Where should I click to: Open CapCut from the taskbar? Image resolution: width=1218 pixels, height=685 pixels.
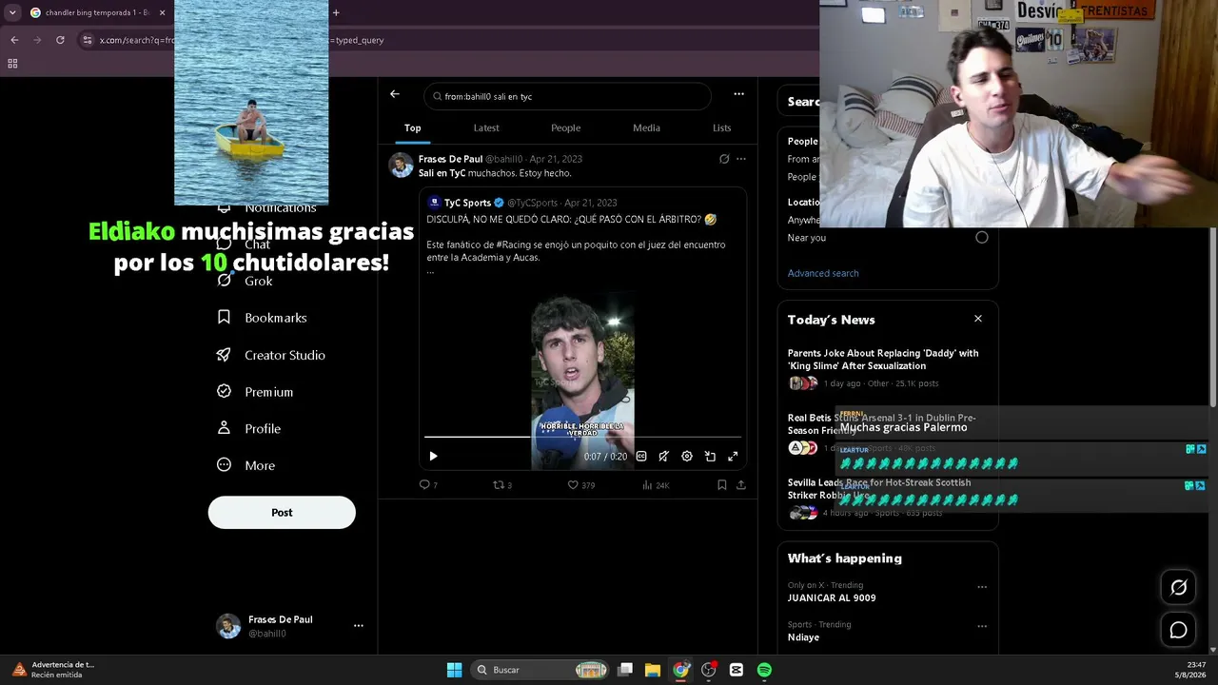coord(737,670)
